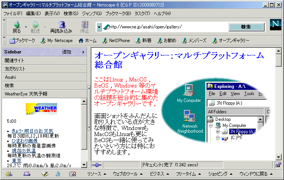Click the オープンギャラリー page heading

pos(179,60)
